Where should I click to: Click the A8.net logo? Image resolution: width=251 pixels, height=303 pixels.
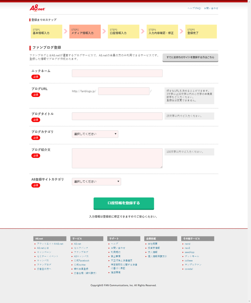click(x=37, y=8)
